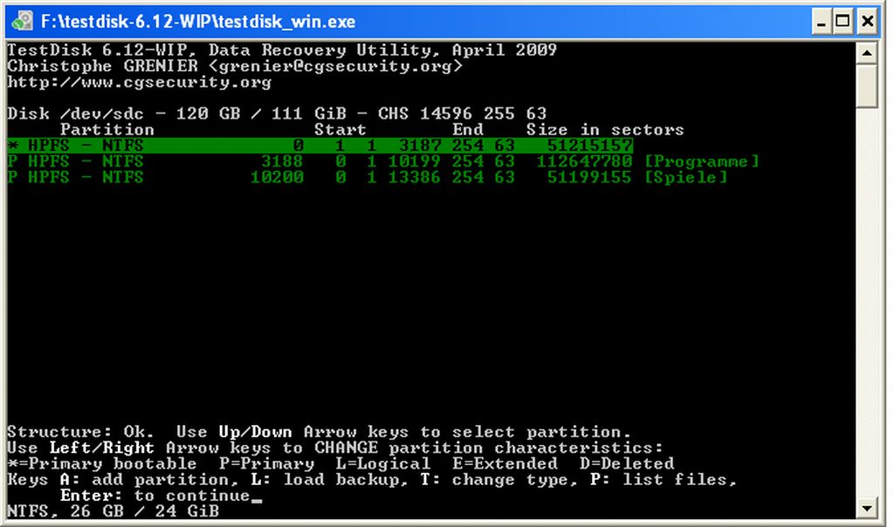The height and width of the screenshot is (527, 894).
Task: Click the 'NTFS, 26 GB / 24 GiB' status line
Action: pos(113,511)
